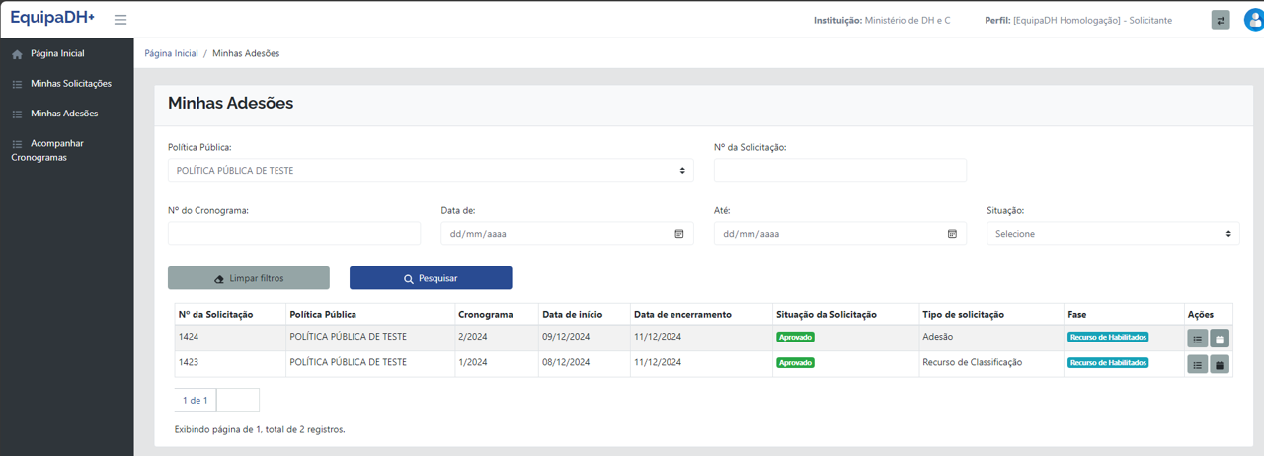Expand the Política Pública dropdown

click(x=431, y=171)
